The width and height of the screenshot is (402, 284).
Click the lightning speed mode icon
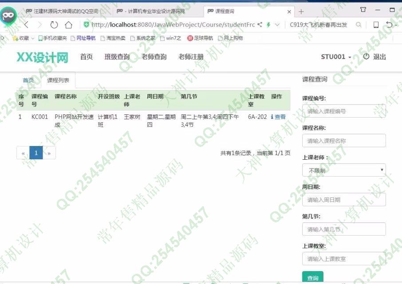coord(268,25)
